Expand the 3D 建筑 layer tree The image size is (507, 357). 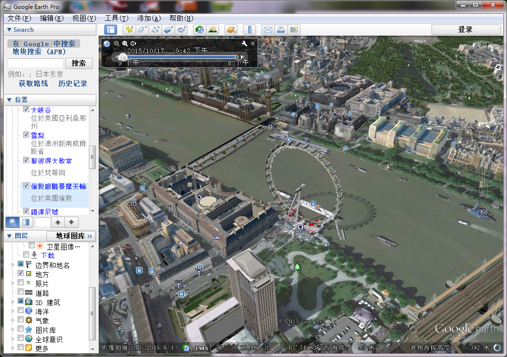(13, 302)
